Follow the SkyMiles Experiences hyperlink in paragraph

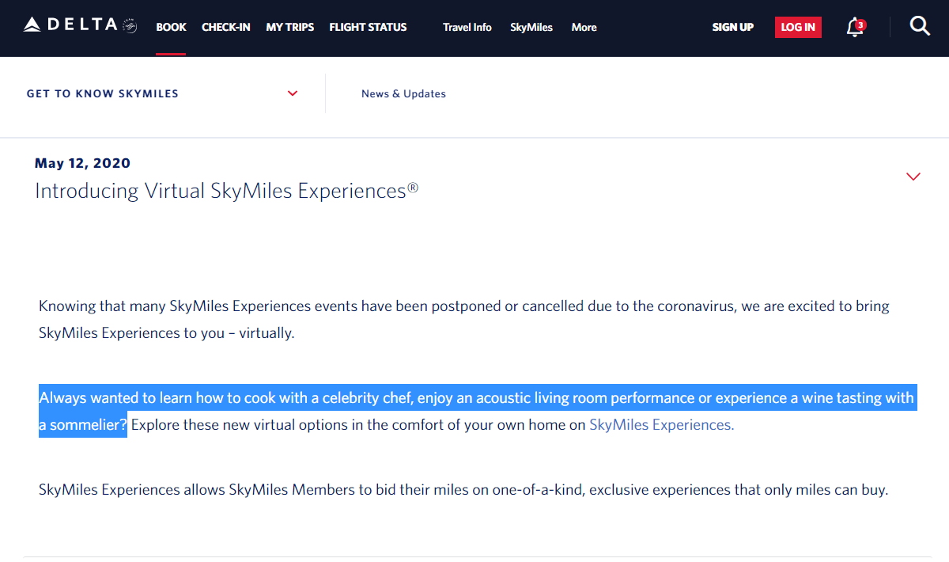(662, 425)
